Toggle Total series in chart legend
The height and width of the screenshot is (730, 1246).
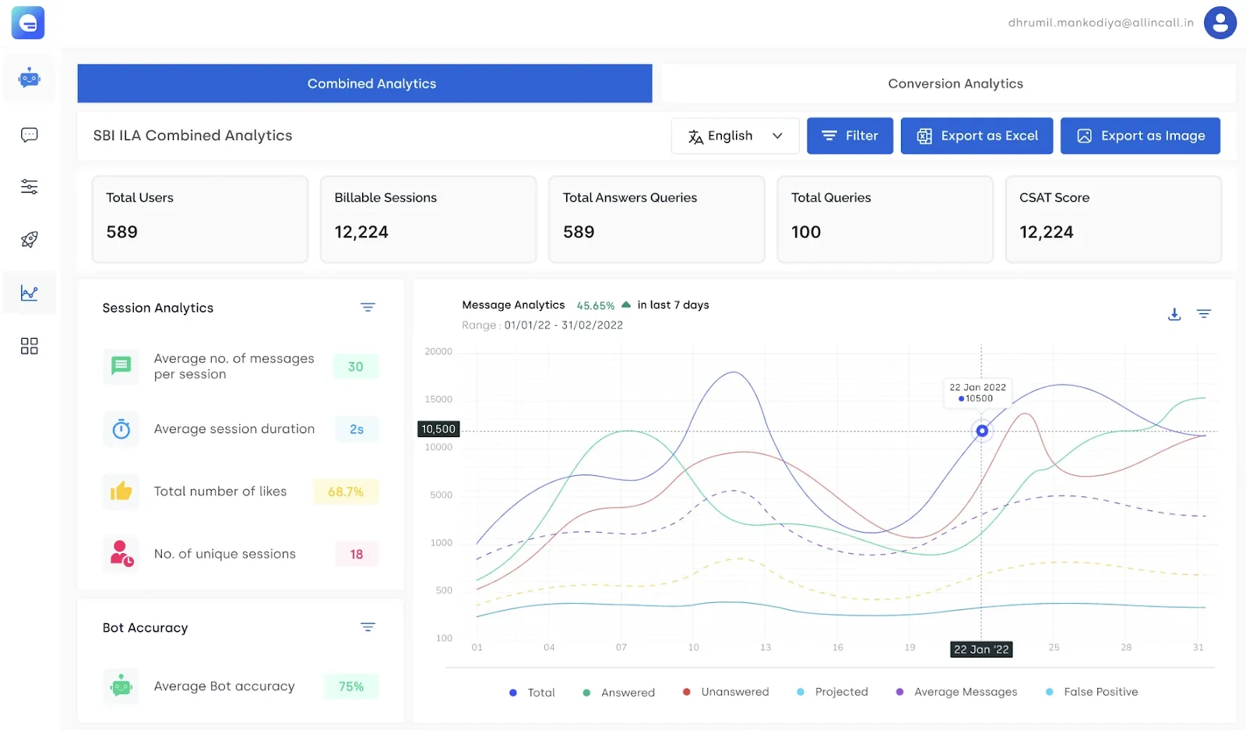click(533, 693)
